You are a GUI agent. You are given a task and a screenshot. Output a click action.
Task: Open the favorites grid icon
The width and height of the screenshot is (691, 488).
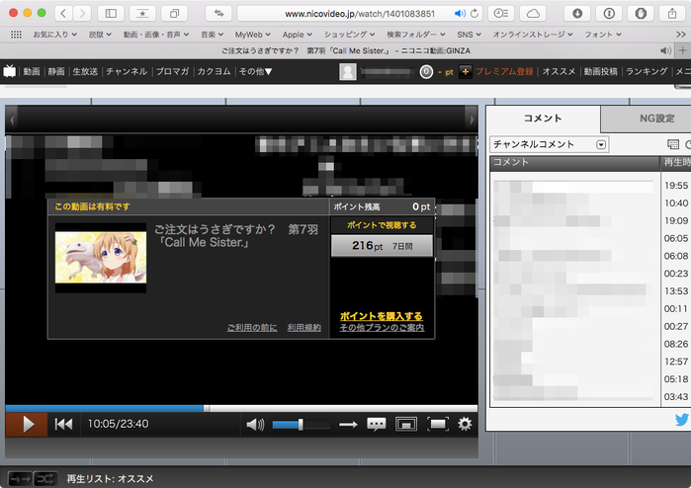tap(16, 35)
